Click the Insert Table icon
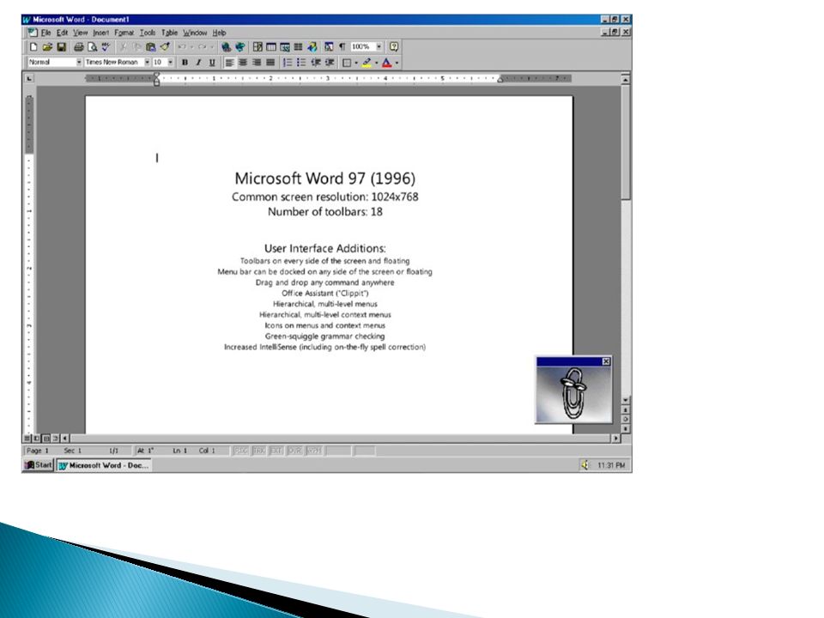 click(x=271, y=46)
